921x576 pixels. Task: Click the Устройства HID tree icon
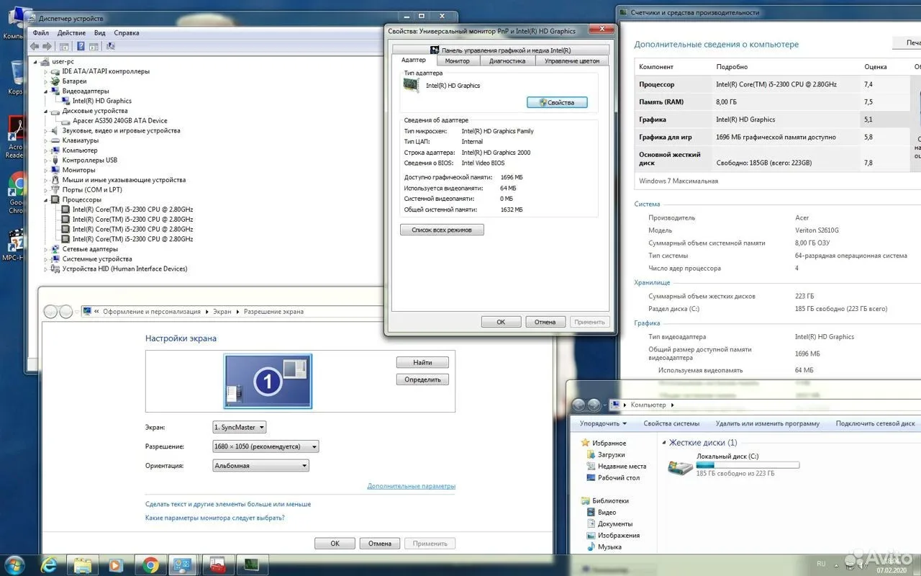pyautogui.click(x=55, y=269)
